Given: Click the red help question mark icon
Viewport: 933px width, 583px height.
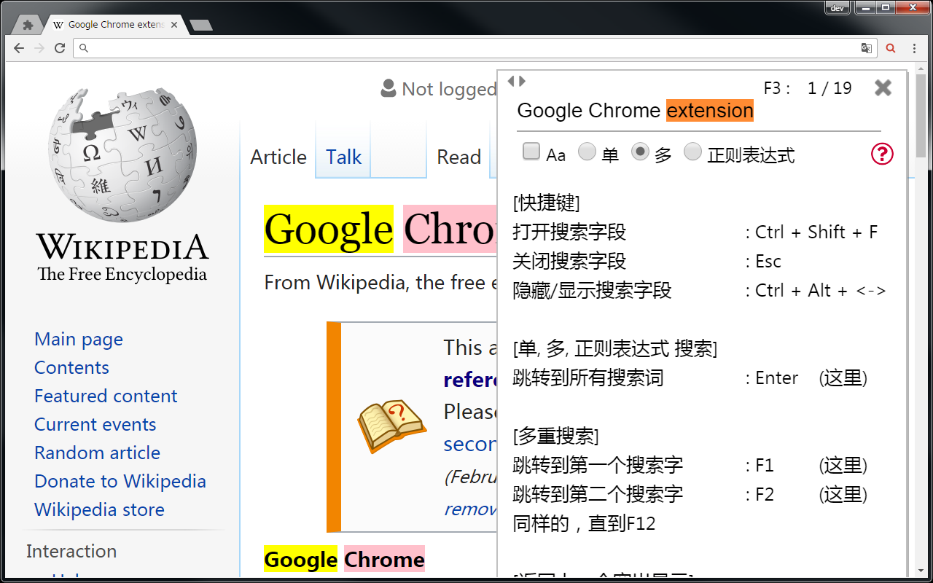Looking at the screenshot, I should click(x=882, y=154).
